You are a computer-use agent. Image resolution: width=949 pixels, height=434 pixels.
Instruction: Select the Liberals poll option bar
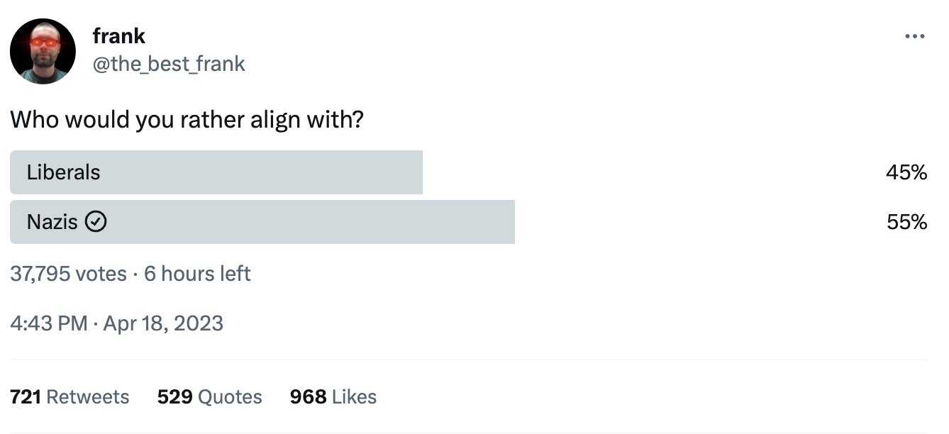coord(216,172)
